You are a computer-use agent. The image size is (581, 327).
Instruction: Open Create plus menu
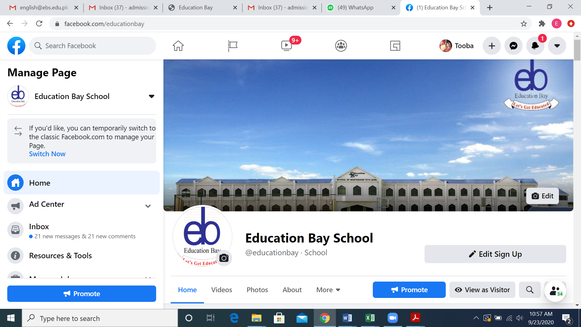492,46
